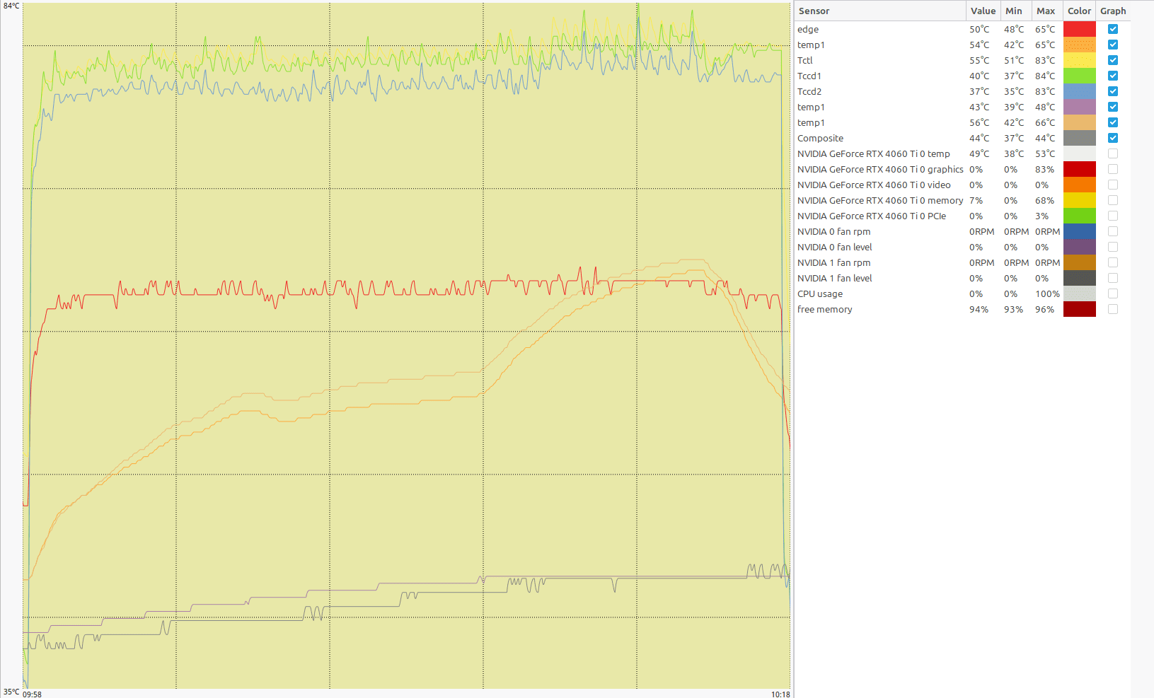
Task: Click the 10:18 end time label
Action: coord(780,694)
